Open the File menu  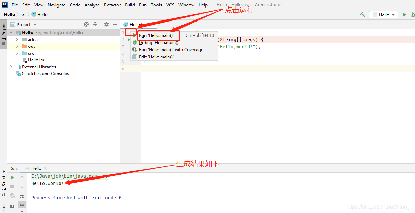click(x=15, y=5)
